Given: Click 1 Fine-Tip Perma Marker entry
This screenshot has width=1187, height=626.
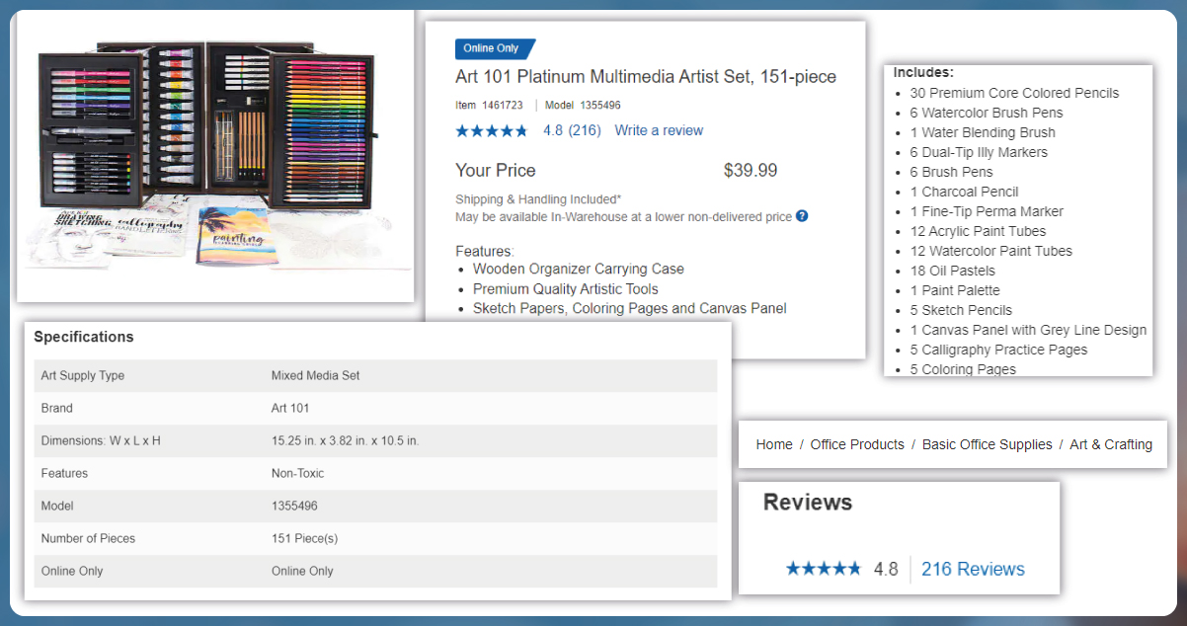Looking at the screenshot, I should coord(987,211).
